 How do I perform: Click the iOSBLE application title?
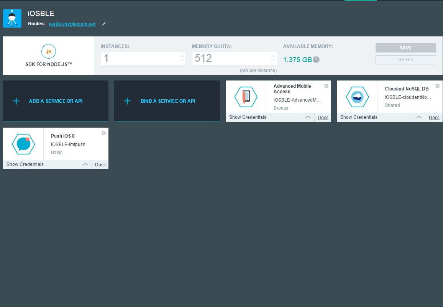pyautogui.click(x=41, y=13)
